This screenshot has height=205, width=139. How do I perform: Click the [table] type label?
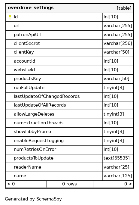click(124, 8)
